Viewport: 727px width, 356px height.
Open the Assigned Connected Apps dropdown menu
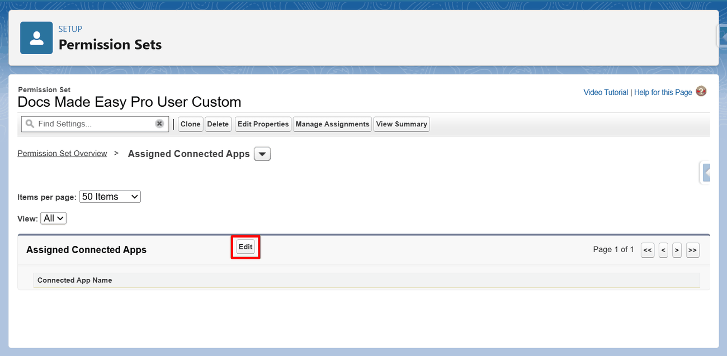tap(262, 154)
